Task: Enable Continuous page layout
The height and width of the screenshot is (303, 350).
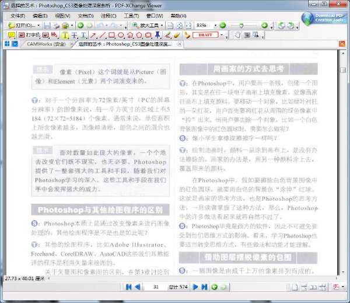Action: pos(304,287)
